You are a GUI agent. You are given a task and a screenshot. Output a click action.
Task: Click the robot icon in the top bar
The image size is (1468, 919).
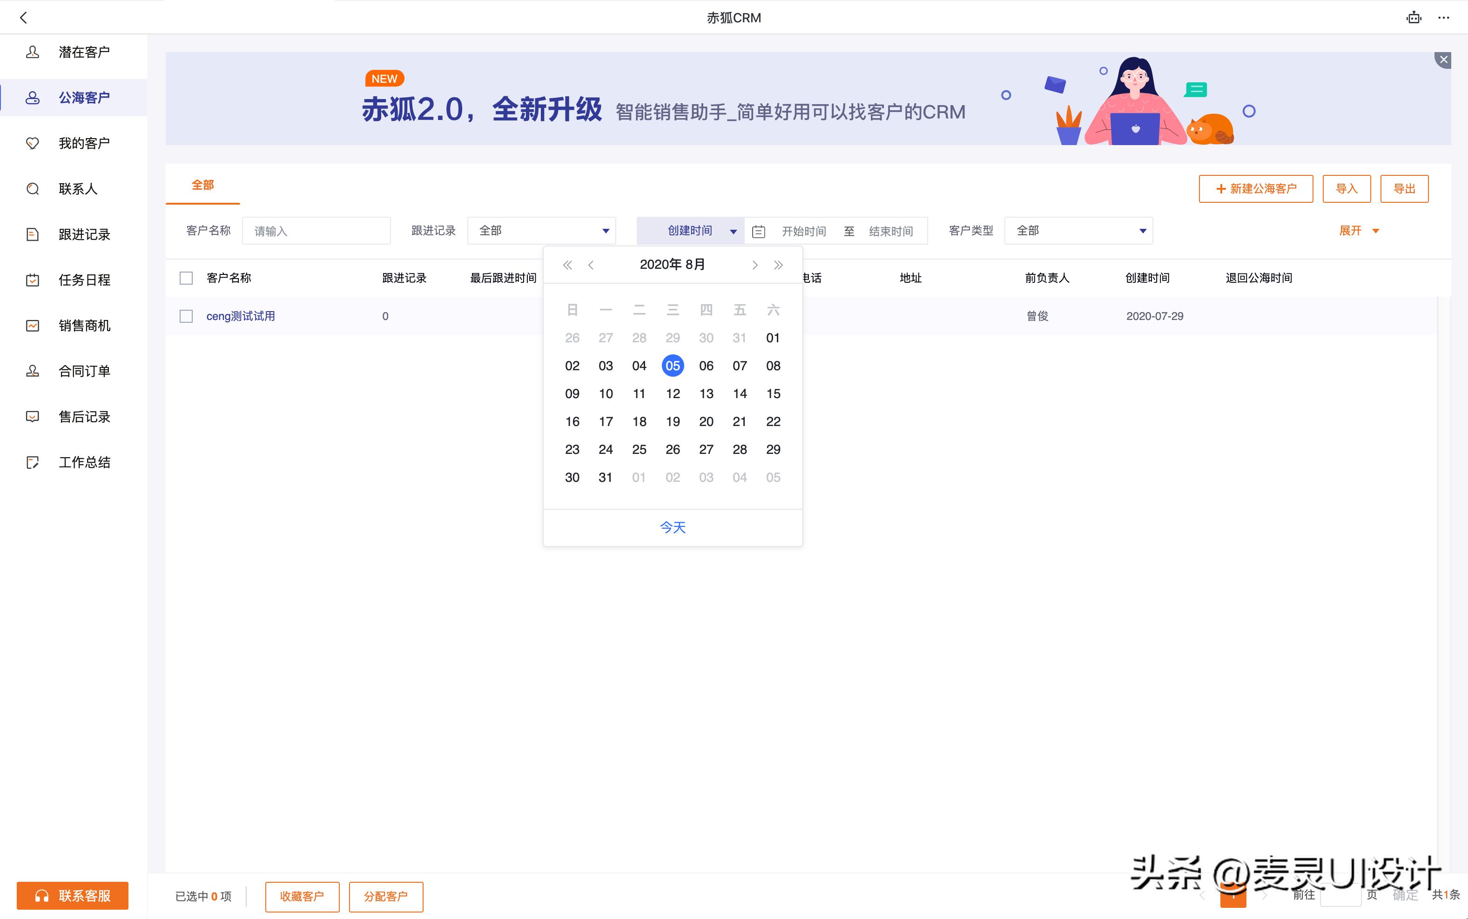(1414, 17)
